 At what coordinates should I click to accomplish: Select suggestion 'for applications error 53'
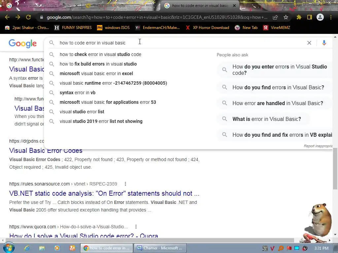tap(108, 102)
